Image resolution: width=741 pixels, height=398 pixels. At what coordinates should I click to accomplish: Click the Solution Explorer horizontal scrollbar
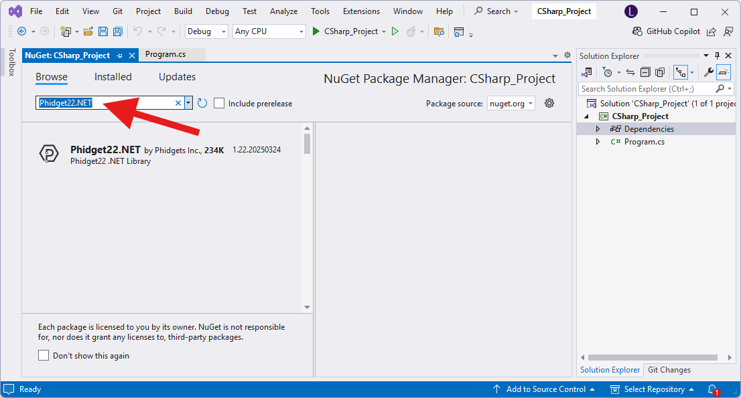653,357
